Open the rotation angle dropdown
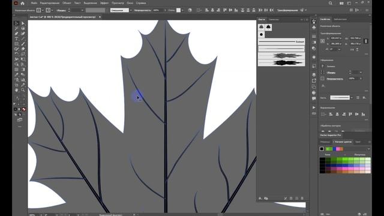Viewport: 384px width, 216px height. [339, 49]
